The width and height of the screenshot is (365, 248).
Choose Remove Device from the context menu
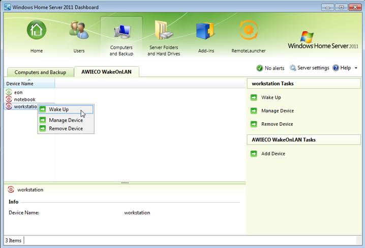pos(66,128)
